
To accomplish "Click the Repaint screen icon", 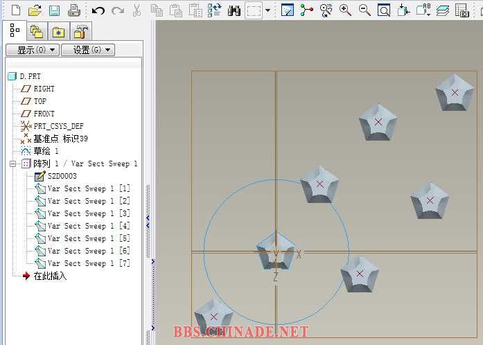I will pyautogui.click(x=288, y=10).
